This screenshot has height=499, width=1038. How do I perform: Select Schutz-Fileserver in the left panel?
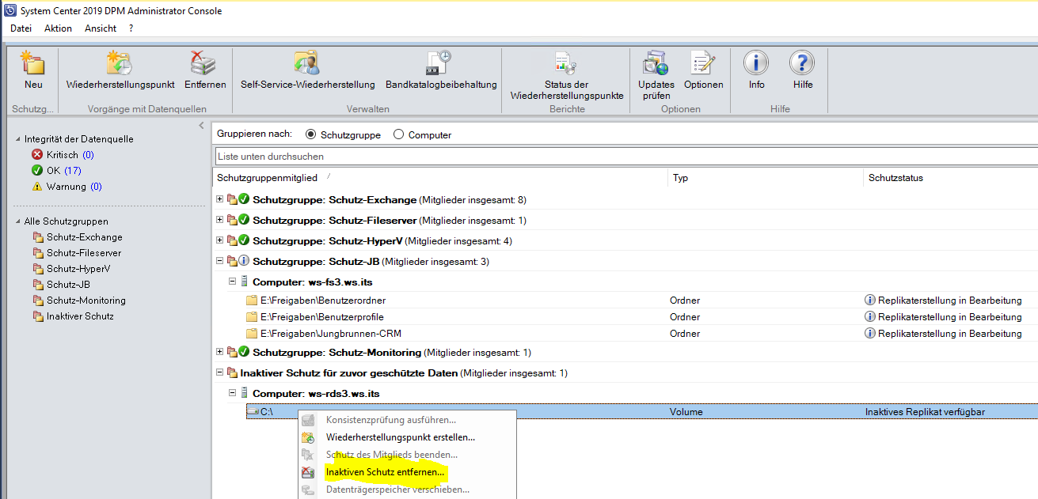pyautogui.click(x=77, y=253)
